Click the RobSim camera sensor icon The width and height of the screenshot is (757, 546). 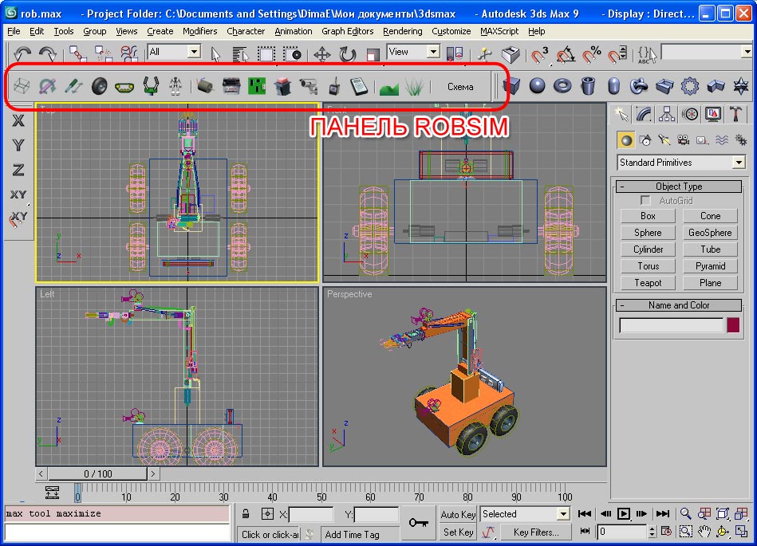[x=309, y=86]
